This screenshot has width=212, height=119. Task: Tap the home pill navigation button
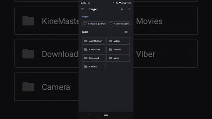[x=106, y=115]
